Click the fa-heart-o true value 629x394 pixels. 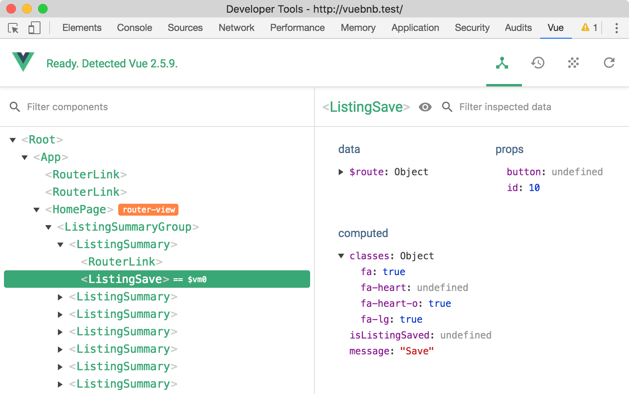pyautogui.click(x=439, y=304)
